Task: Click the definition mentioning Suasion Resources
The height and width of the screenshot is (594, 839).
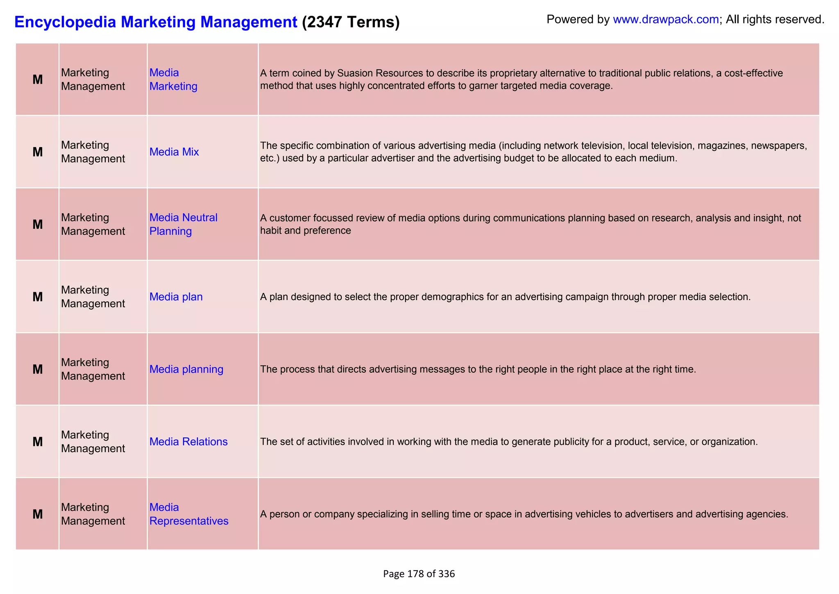Action: pyautogui.click(x=522, y=80)
